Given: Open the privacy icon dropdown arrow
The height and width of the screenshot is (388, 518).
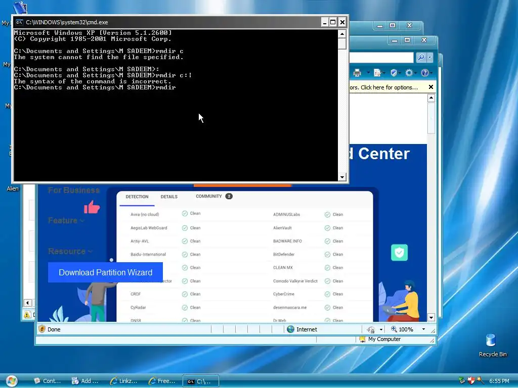Looking at the screenshot, I should (381, 329).
